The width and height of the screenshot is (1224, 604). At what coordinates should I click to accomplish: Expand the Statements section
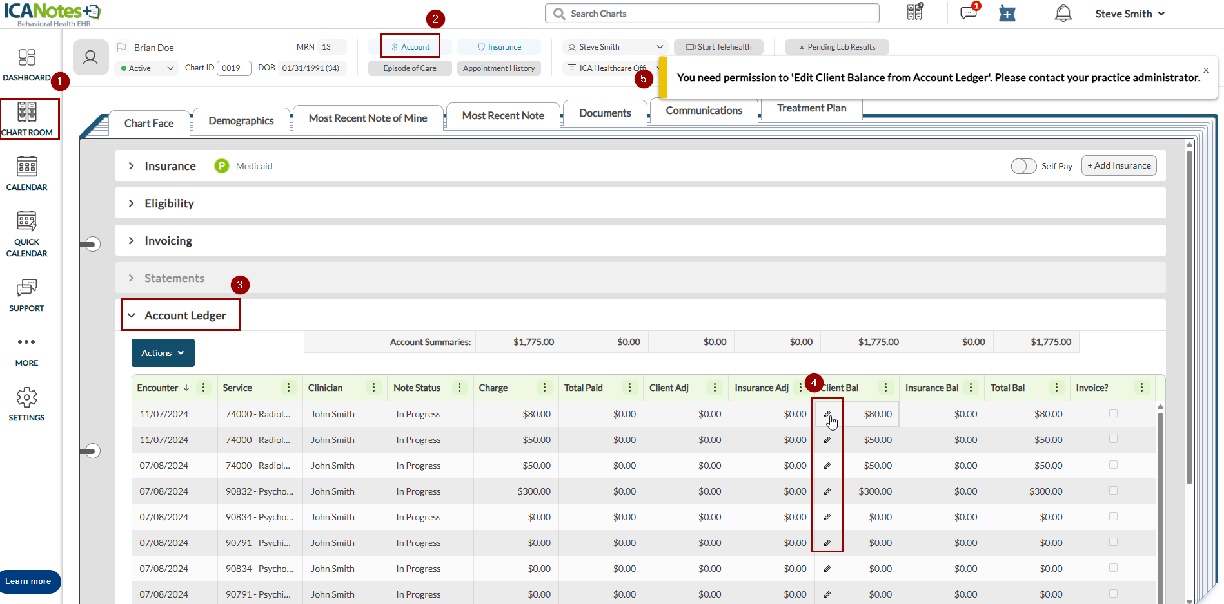(132, 278)
